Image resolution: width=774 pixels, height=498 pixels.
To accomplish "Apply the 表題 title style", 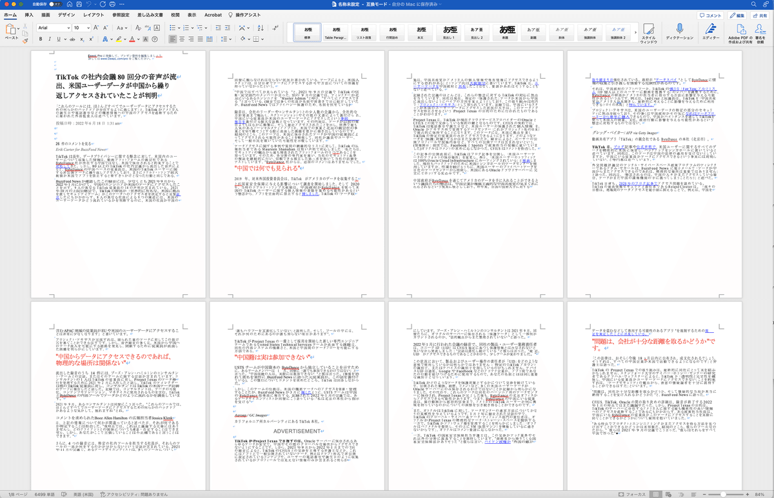I will [x=506, y=33].
